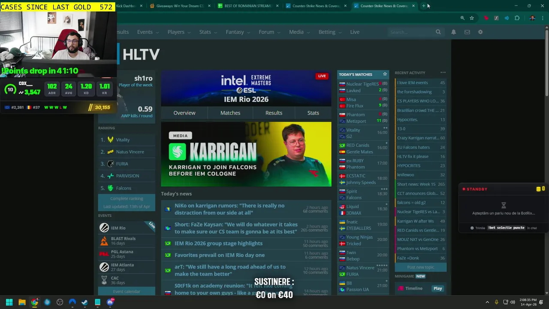Click the system clock in taskbar

[528, 302]
